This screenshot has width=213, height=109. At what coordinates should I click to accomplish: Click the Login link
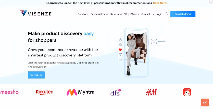(159, 14)
